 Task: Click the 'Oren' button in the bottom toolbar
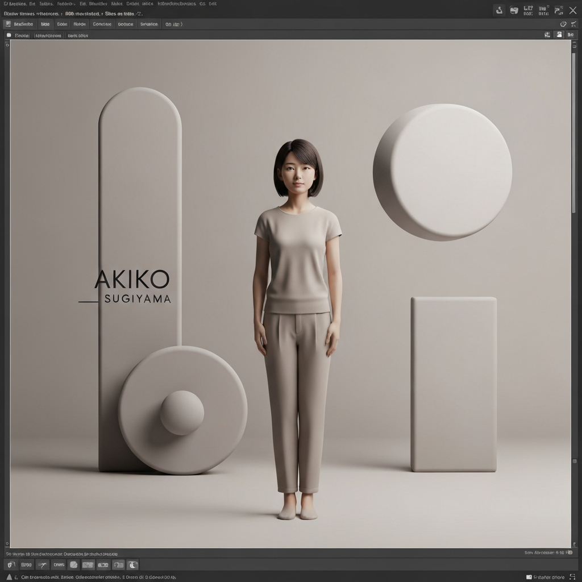coord(59,564)
